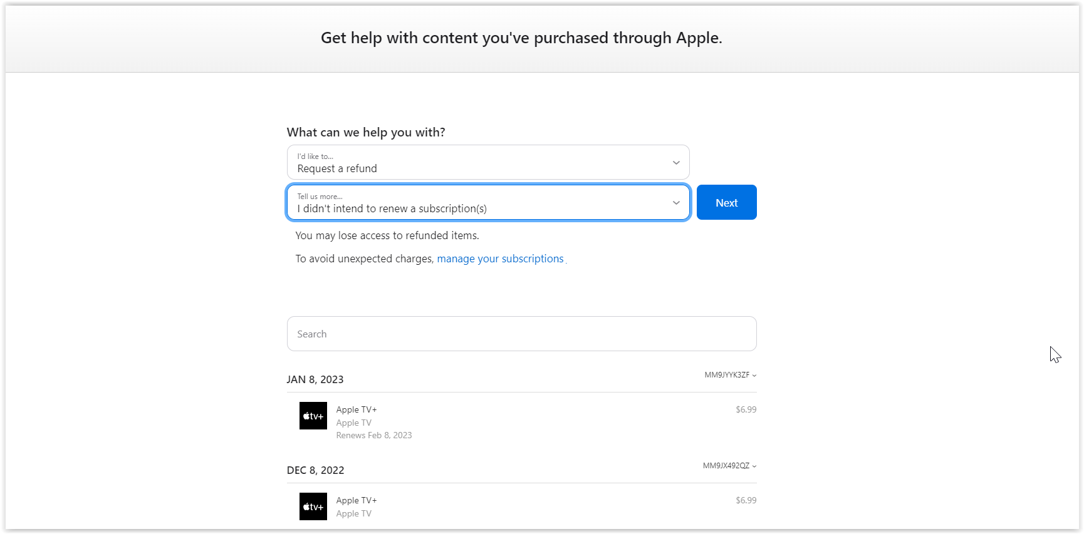
Task: Expand order MM9JX492QZ details
Action: [x=728, y=466]
